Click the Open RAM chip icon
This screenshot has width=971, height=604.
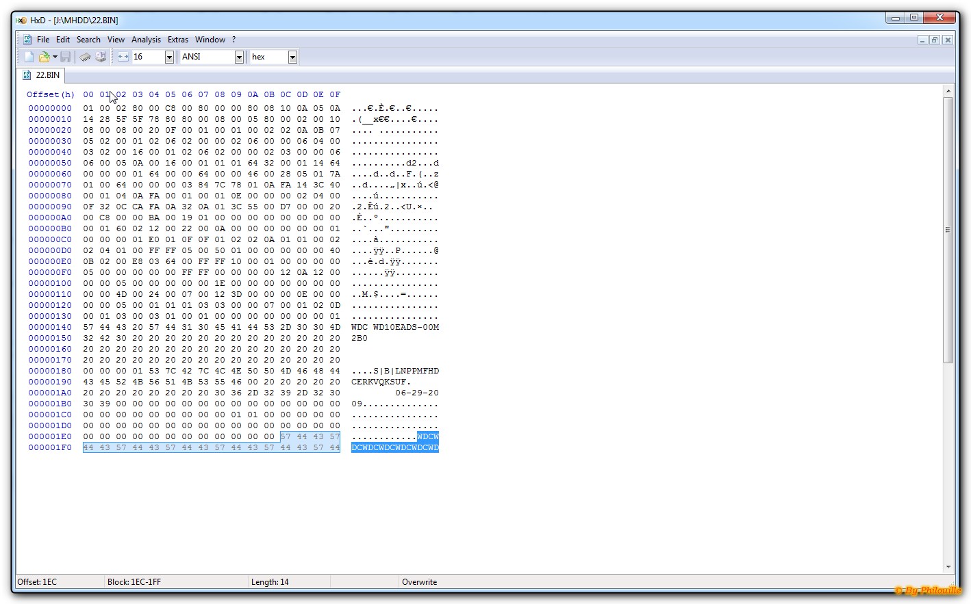pos(85,57)
